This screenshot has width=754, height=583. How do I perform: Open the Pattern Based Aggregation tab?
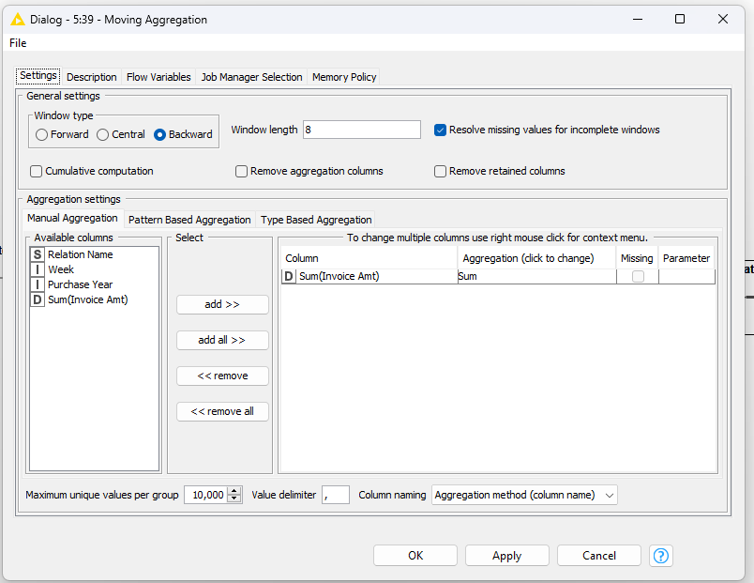coord(189,220)
